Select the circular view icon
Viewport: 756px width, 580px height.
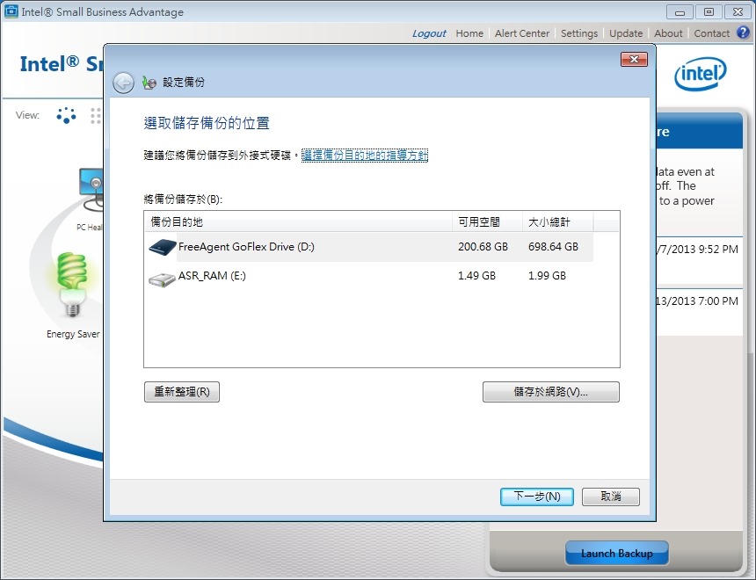66,115
